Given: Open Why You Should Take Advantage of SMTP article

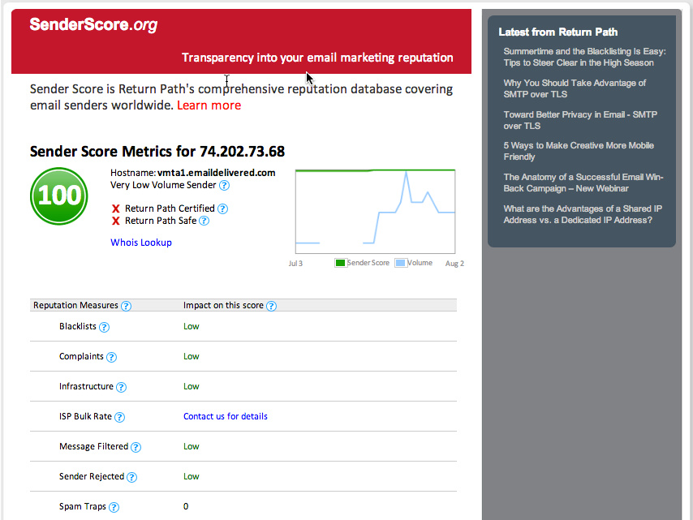Looking at the screenshot, I should 574,88.
